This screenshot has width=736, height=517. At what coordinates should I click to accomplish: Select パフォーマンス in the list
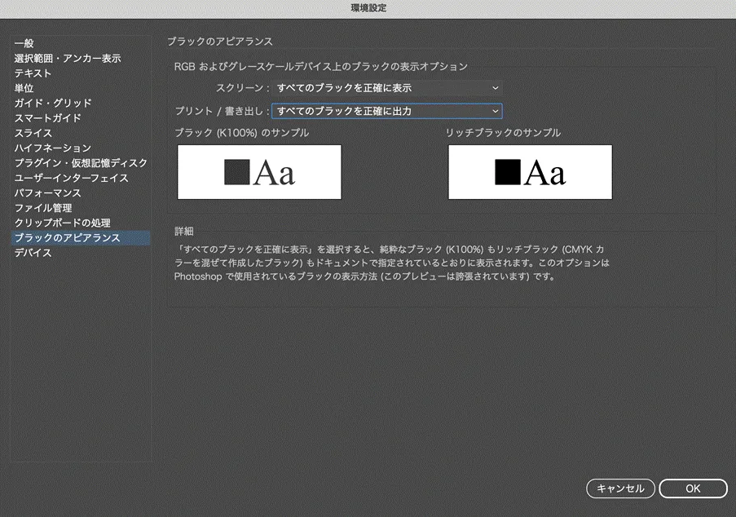click(x=47, y=193)
